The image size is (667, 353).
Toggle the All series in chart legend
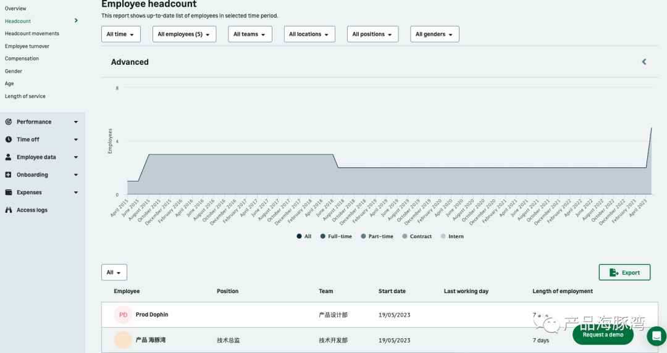click(x=304, y=236)
